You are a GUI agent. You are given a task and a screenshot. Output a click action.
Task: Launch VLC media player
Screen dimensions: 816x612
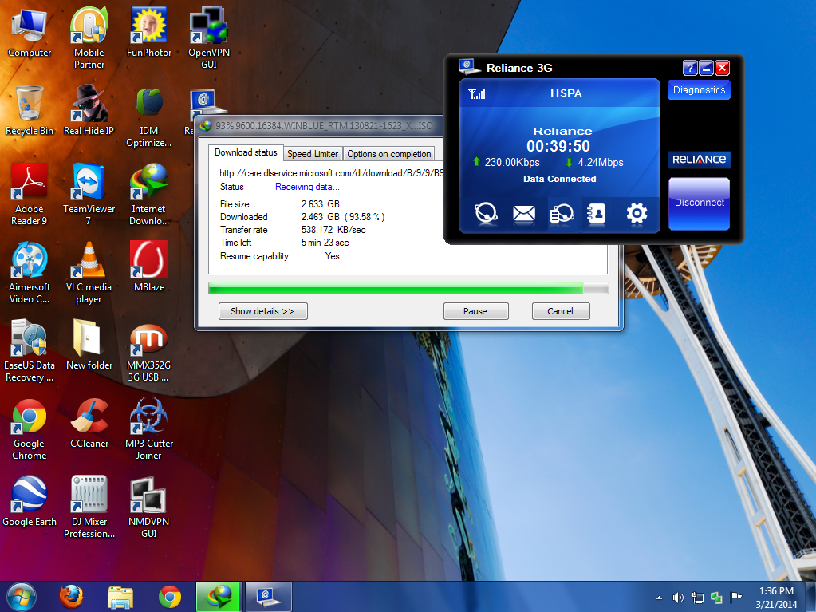click(x=89, y=273)
